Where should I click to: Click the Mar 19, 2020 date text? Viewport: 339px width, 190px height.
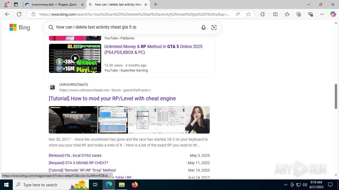click(x=199, y=170)
